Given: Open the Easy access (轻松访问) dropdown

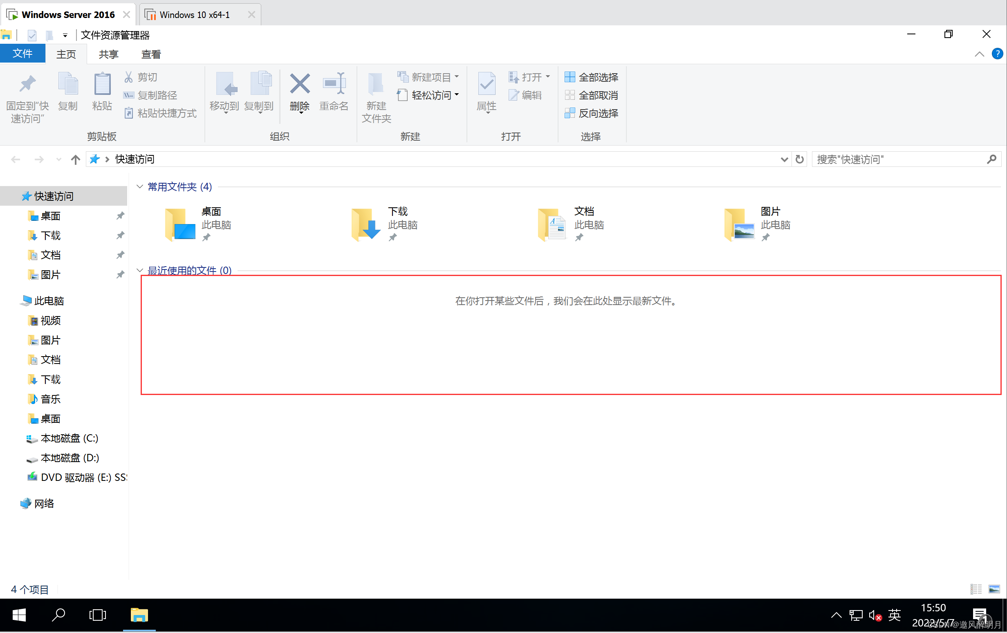Looking at the screenshot, I should [428, 95].
